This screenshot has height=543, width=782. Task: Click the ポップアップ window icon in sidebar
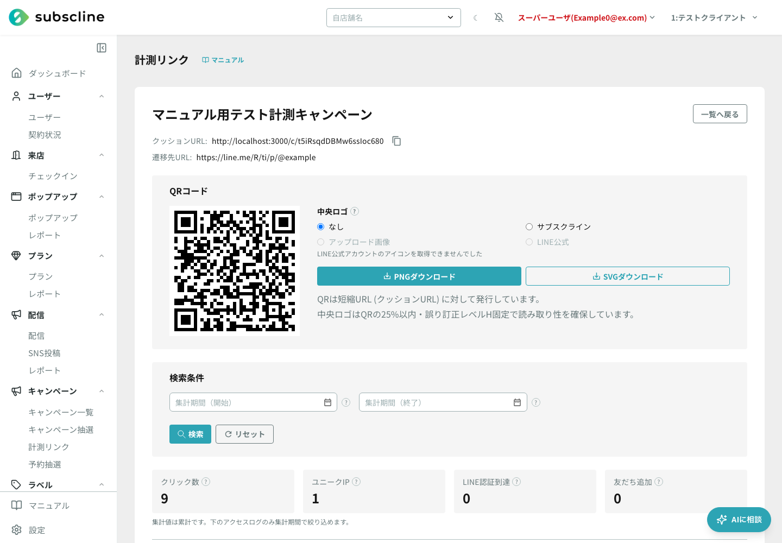click(16, 197)
